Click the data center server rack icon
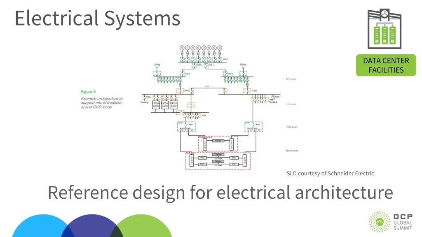This screenshot has width=422, height=237. [384, 29]
